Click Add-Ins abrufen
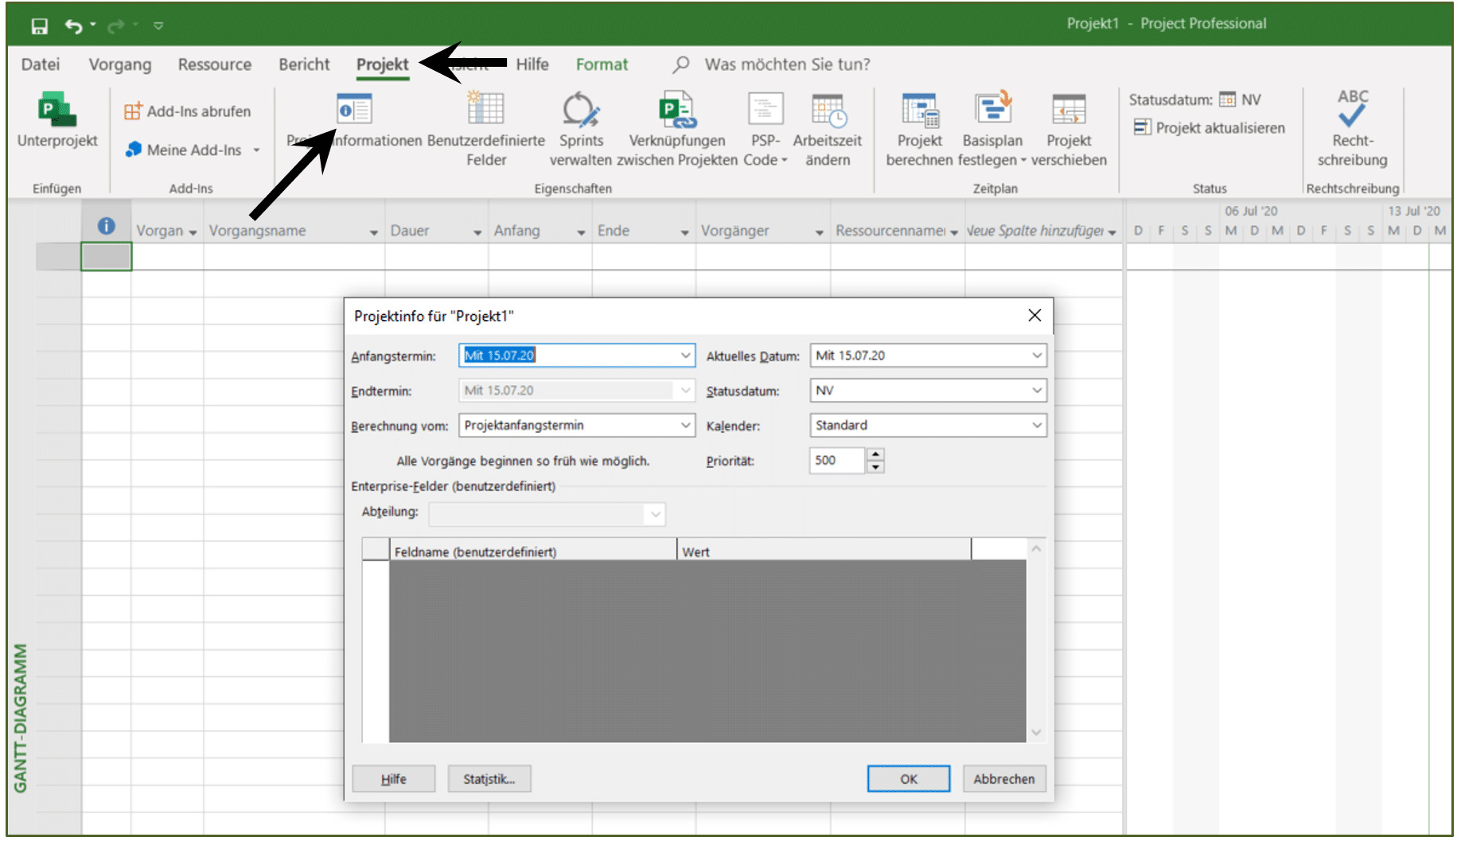 pyautogui.click(x=188, y=111)
